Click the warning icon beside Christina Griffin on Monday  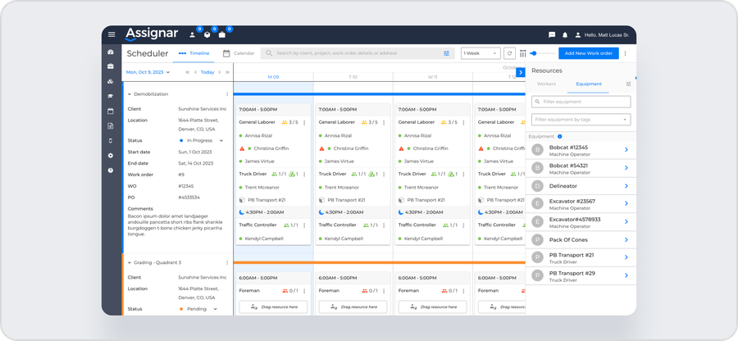(x=242, y=148)
